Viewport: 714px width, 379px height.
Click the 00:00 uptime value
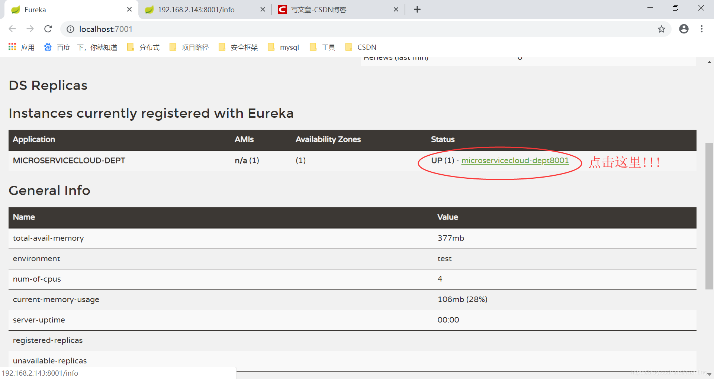point(448,320)
